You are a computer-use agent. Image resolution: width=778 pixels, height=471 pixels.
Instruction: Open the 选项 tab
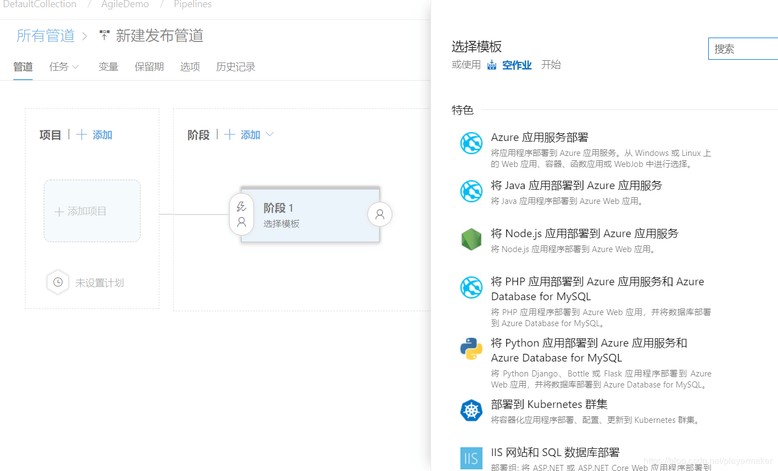(x=190, y=67)
